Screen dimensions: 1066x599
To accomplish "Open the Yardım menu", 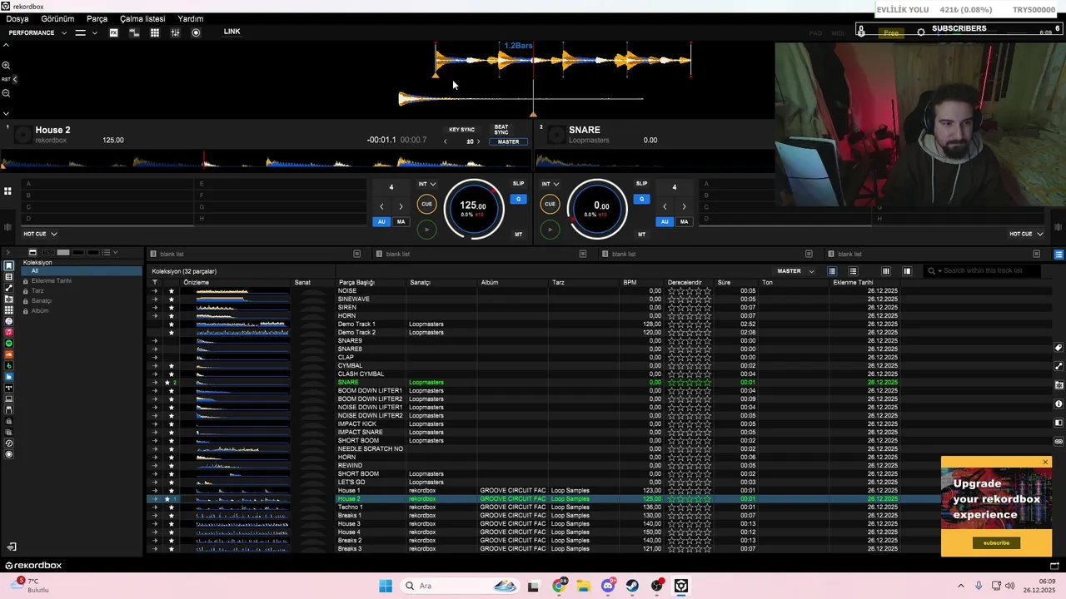I will click(x=191, y=18).
